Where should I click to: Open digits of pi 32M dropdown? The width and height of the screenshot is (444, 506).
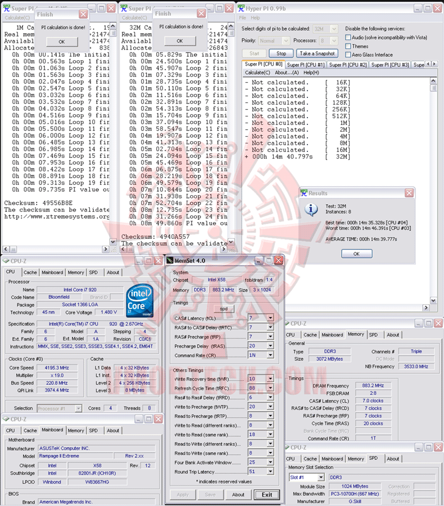pyautogui.click(x=334, y=29)
